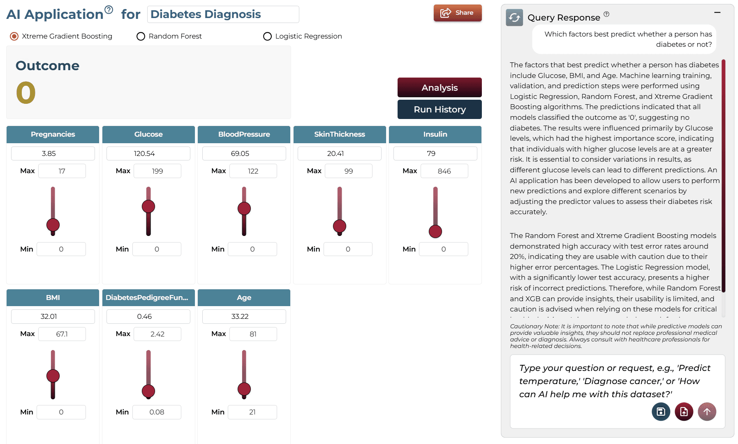The image size is (738, 444).
Task: Open Run History
Action: pos(440,110)
